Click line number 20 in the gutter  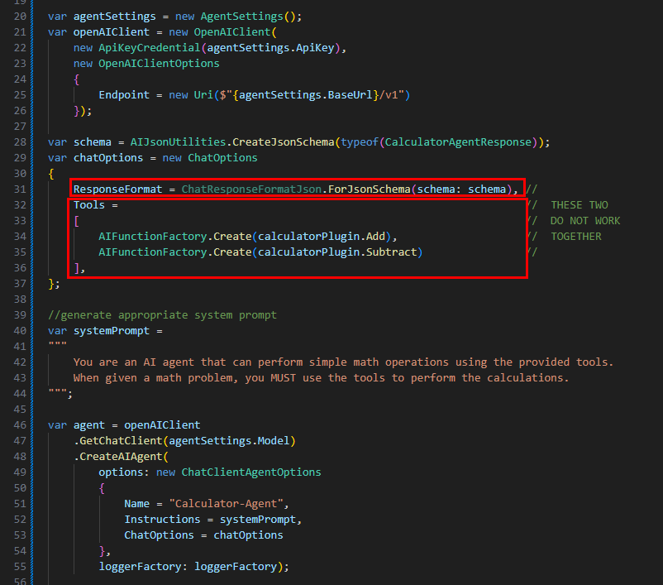coord(20,17)
